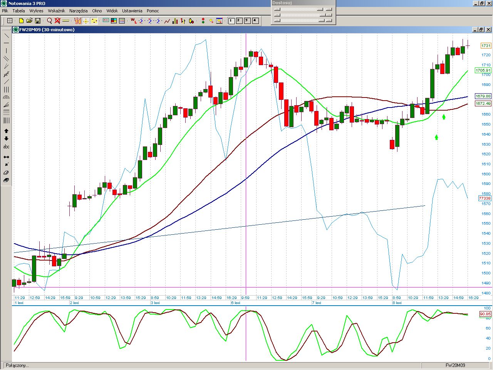Open the Plik menu
This screenshot has height=370, width=493.
pyautogui.click(x=5, y=11)
